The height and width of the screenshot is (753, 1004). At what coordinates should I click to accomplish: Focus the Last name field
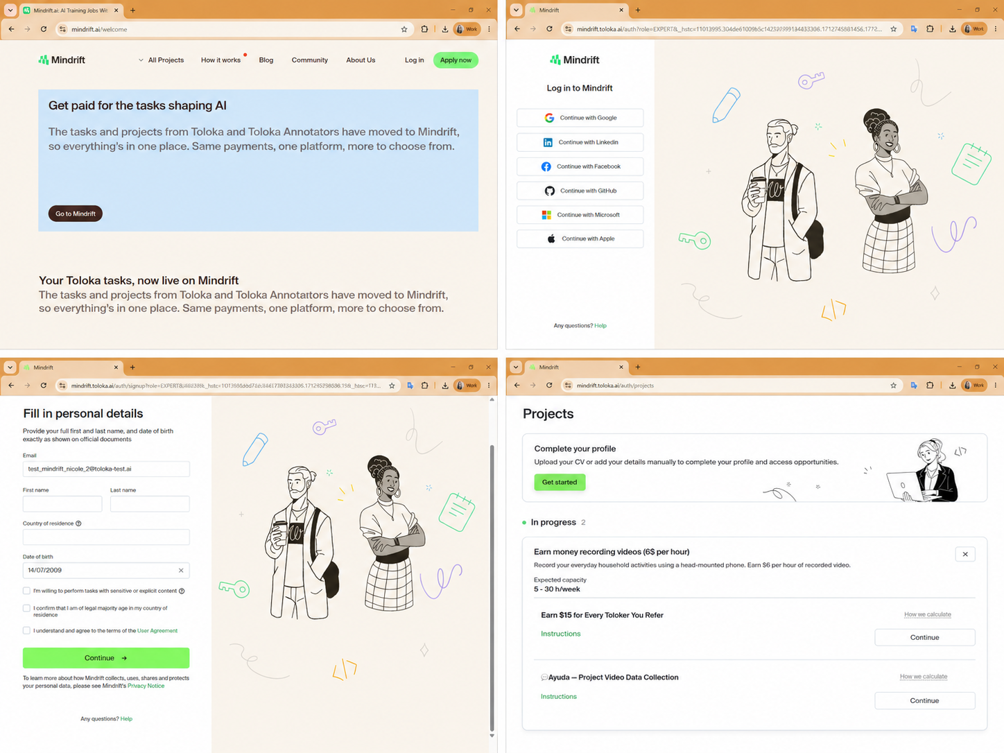150,503
